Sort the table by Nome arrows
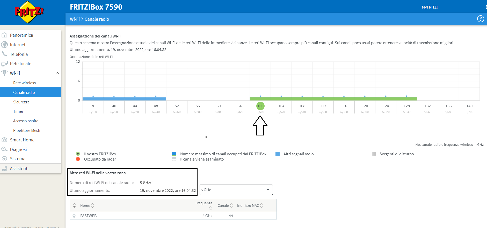 [x=93, y=206]
